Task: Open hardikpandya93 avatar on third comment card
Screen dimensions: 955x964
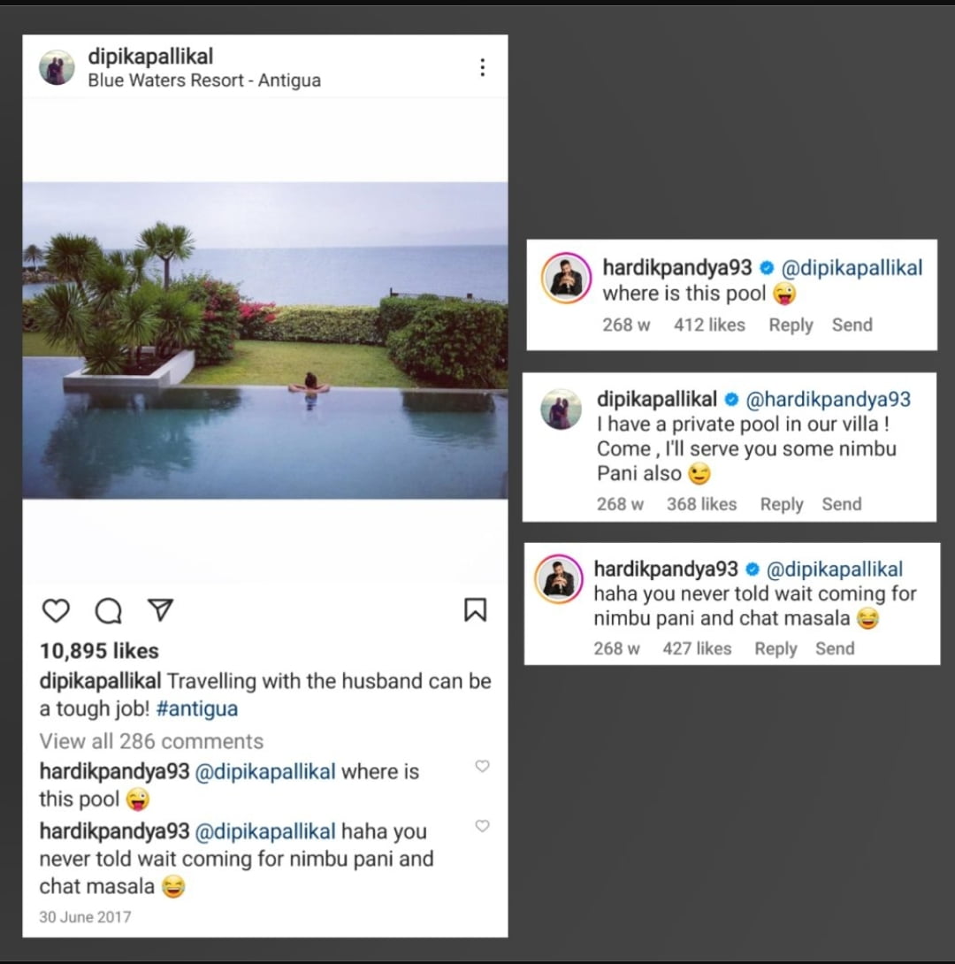Action: 559,579
